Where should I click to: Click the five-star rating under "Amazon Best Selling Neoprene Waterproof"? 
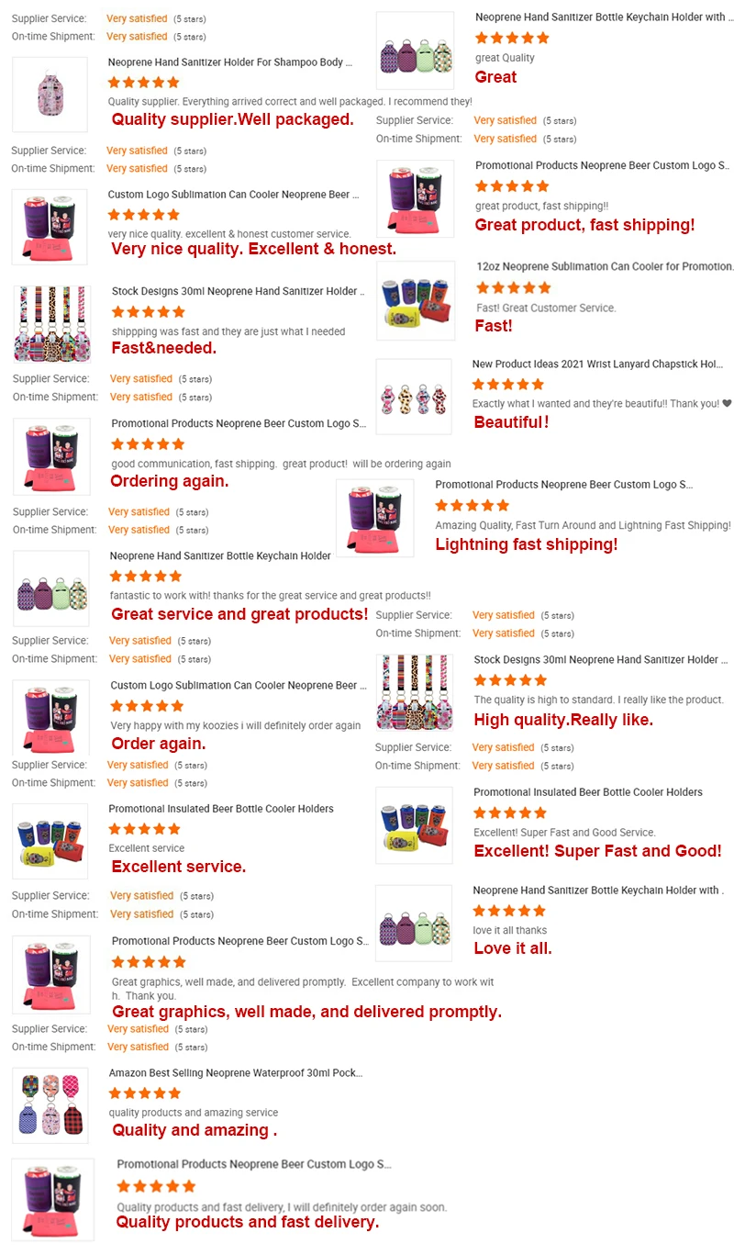point(145,1093)
